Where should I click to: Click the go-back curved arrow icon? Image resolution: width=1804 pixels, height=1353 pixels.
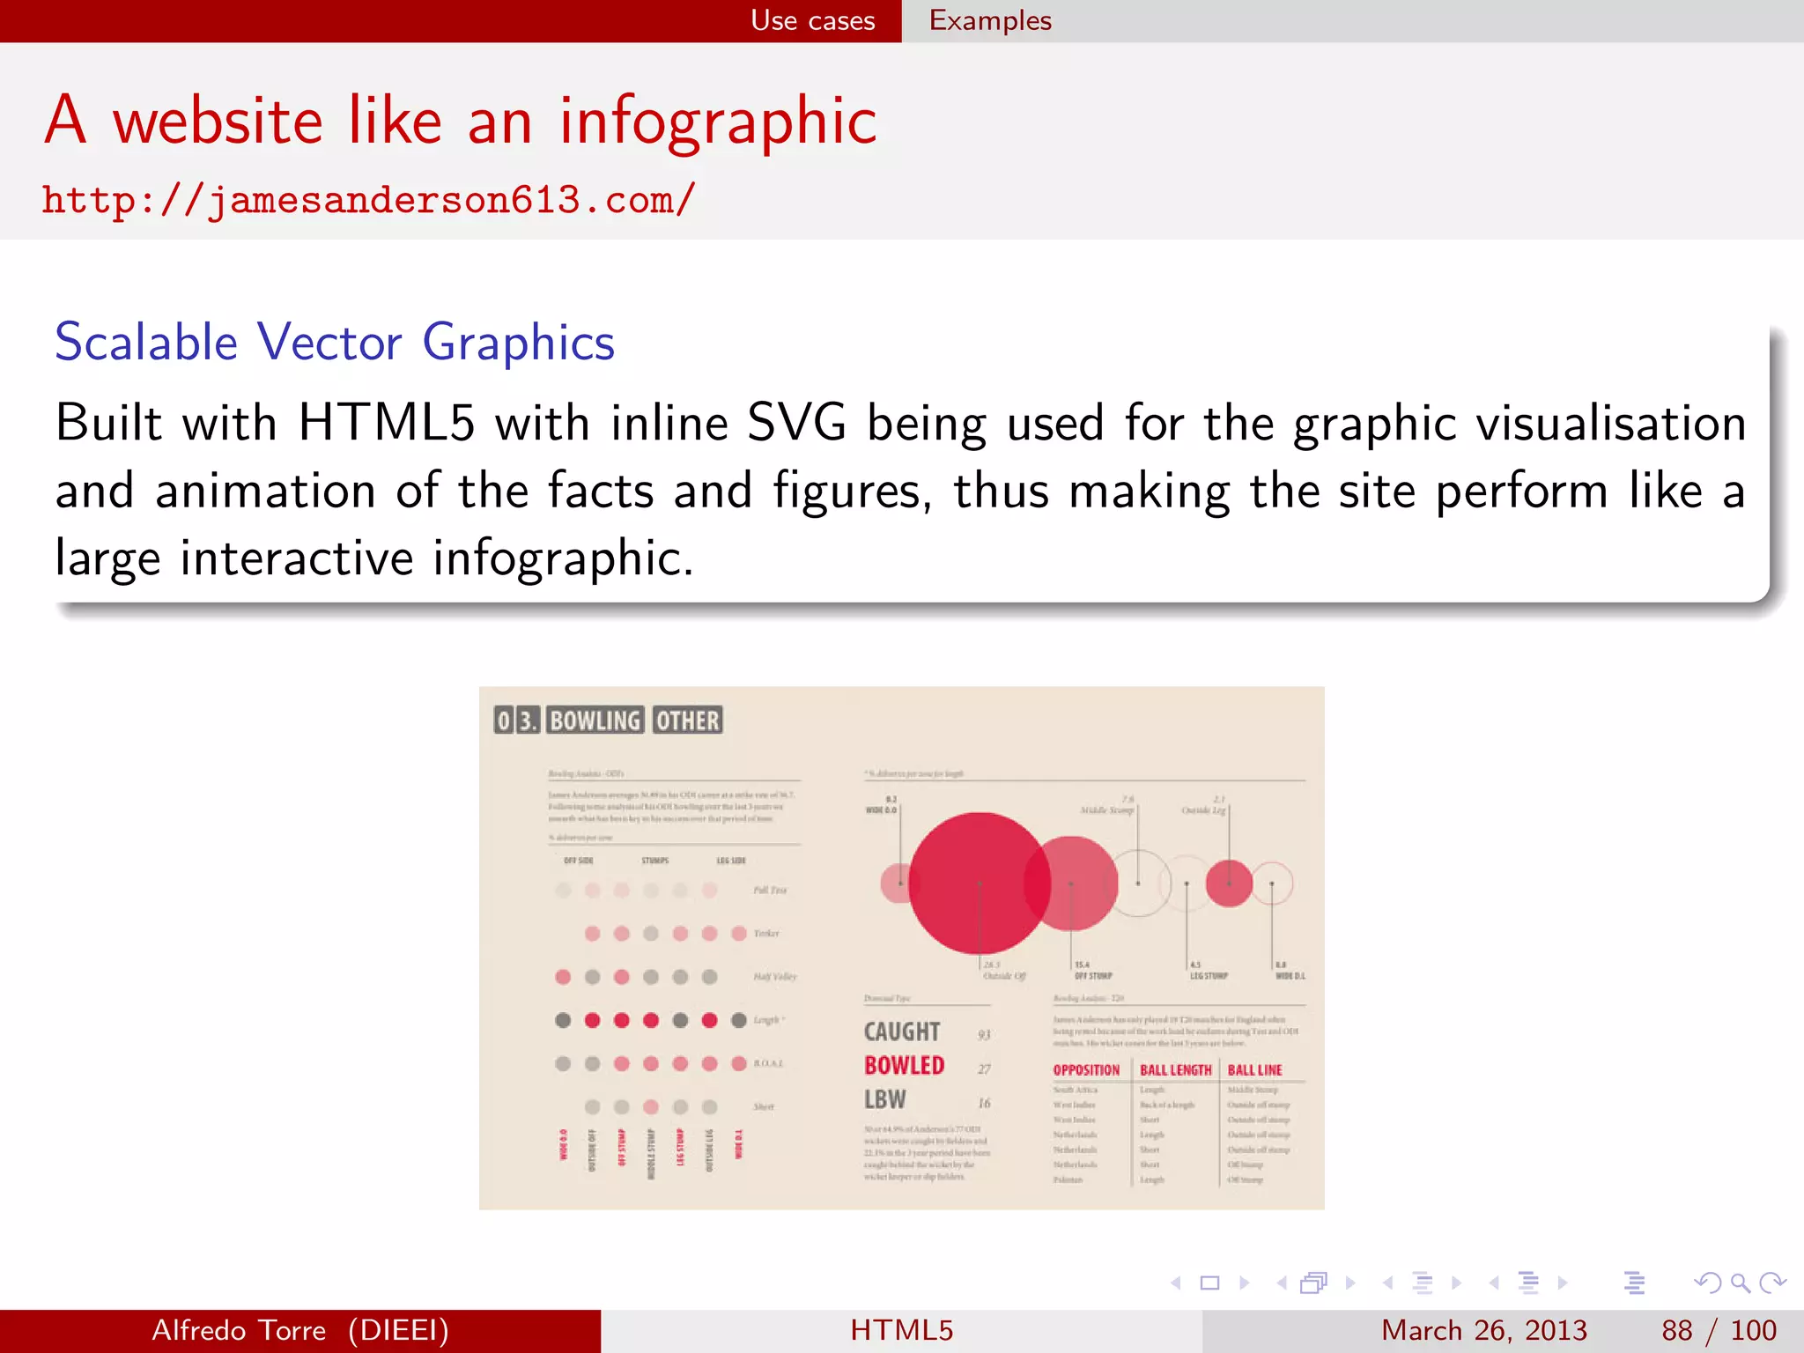click(1707, 1283)
